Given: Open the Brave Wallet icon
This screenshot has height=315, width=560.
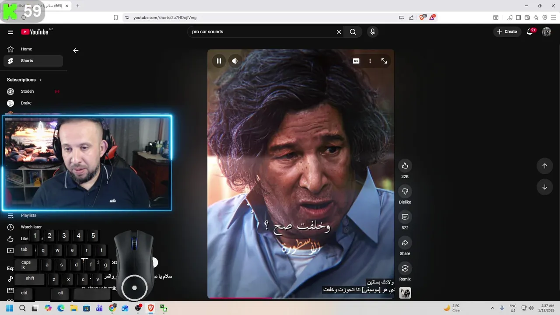Looking at the screenshot, I should click(x=527, y=17).
